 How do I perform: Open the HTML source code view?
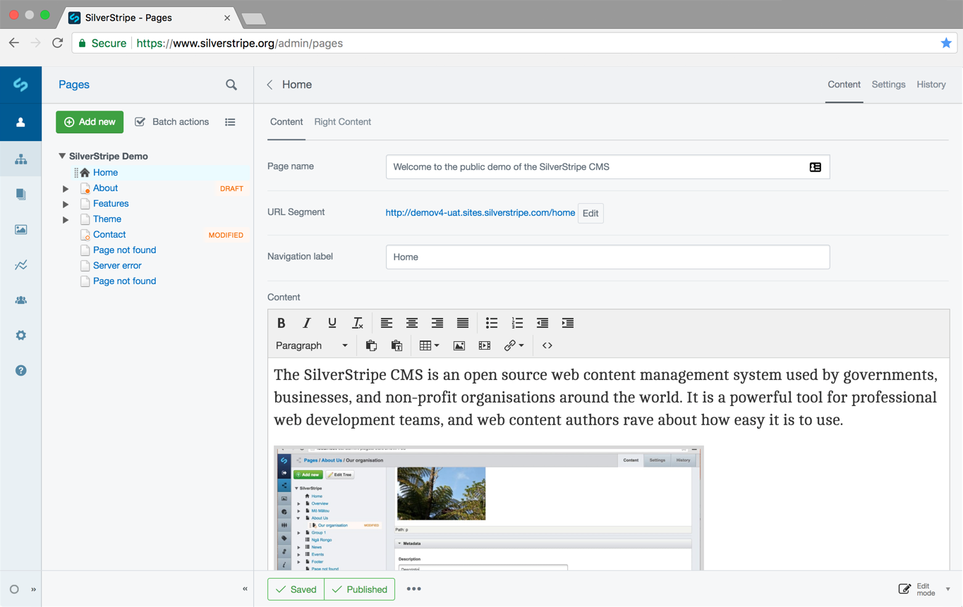click(547, 345)
